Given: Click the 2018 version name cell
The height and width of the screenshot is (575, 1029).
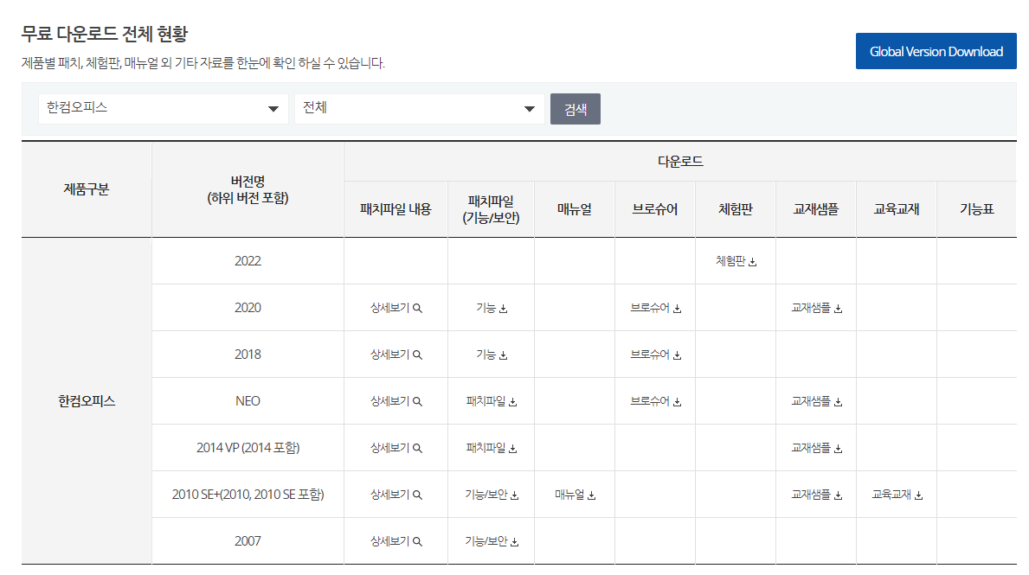Looking at the screenshot, I should [x=248, y=354].
